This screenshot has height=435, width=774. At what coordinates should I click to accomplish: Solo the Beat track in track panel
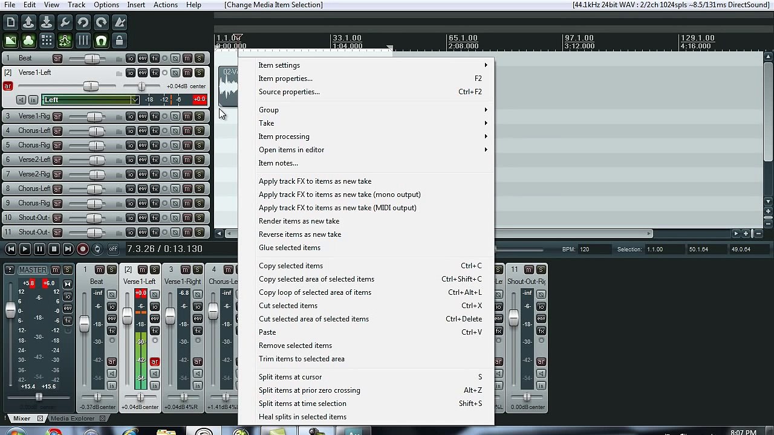point(200,58)
